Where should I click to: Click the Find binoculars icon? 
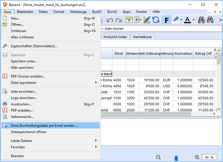[x=202, y=20]
